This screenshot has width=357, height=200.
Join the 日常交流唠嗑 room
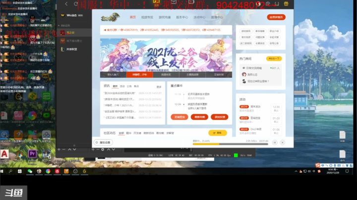click(260, 68)
